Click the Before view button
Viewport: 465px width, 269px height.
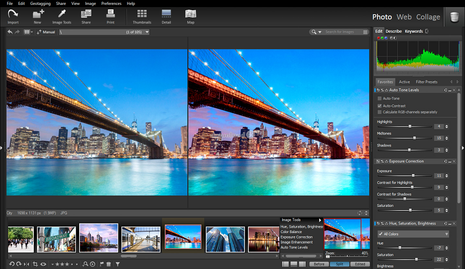(319, 264)
